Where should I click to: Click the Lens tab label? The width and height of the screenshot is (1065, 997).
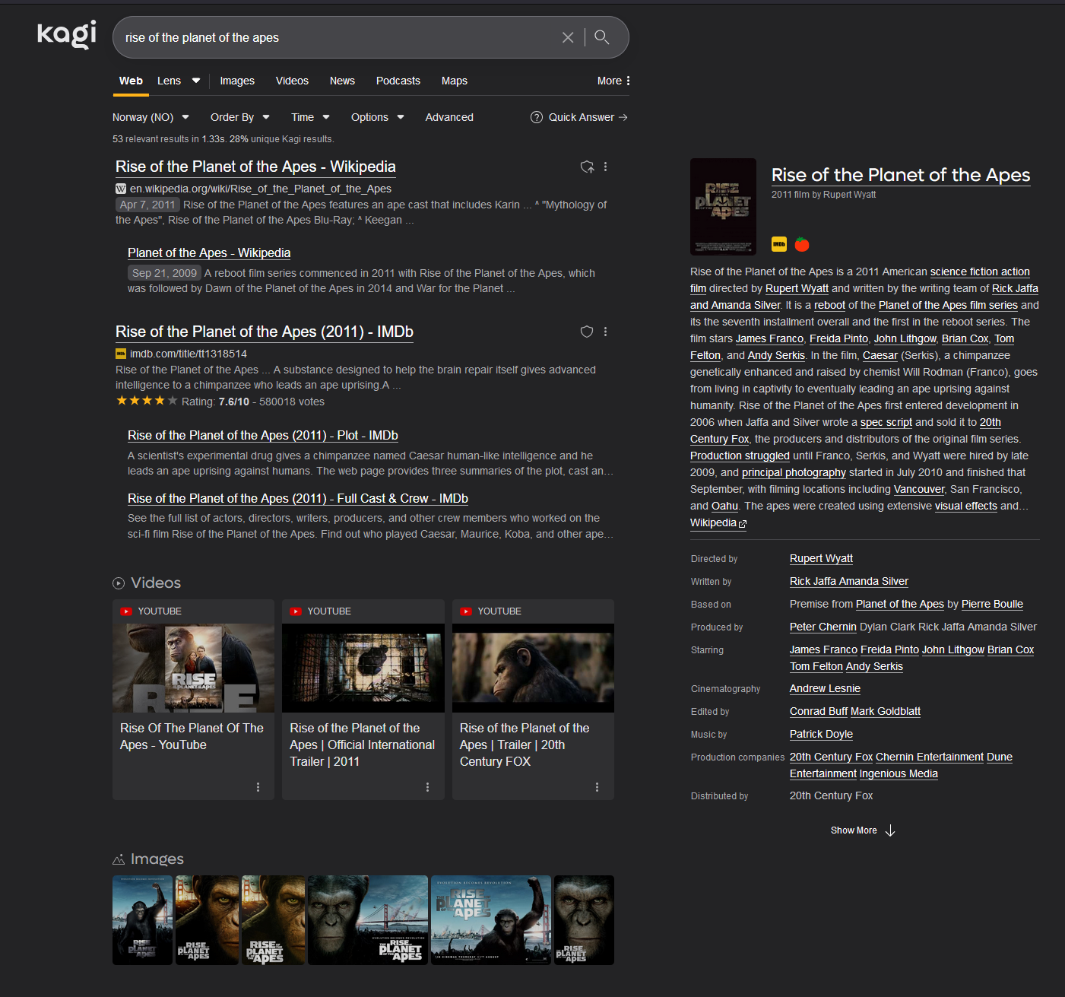(169, 81)
